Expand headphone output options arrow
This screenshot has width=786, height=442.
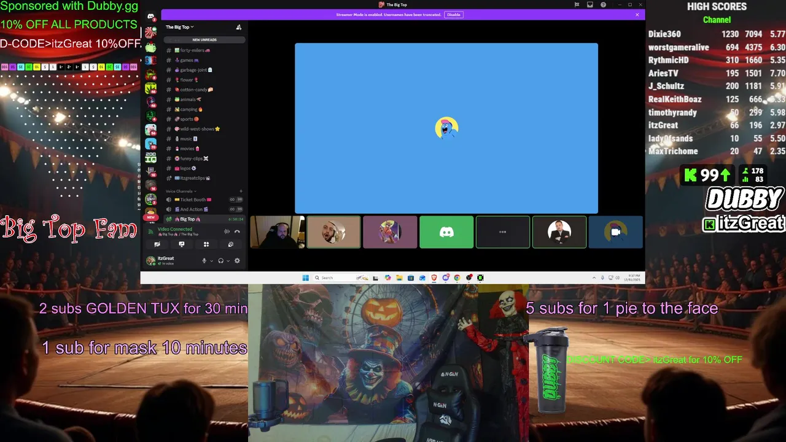(x=228, y=261)
